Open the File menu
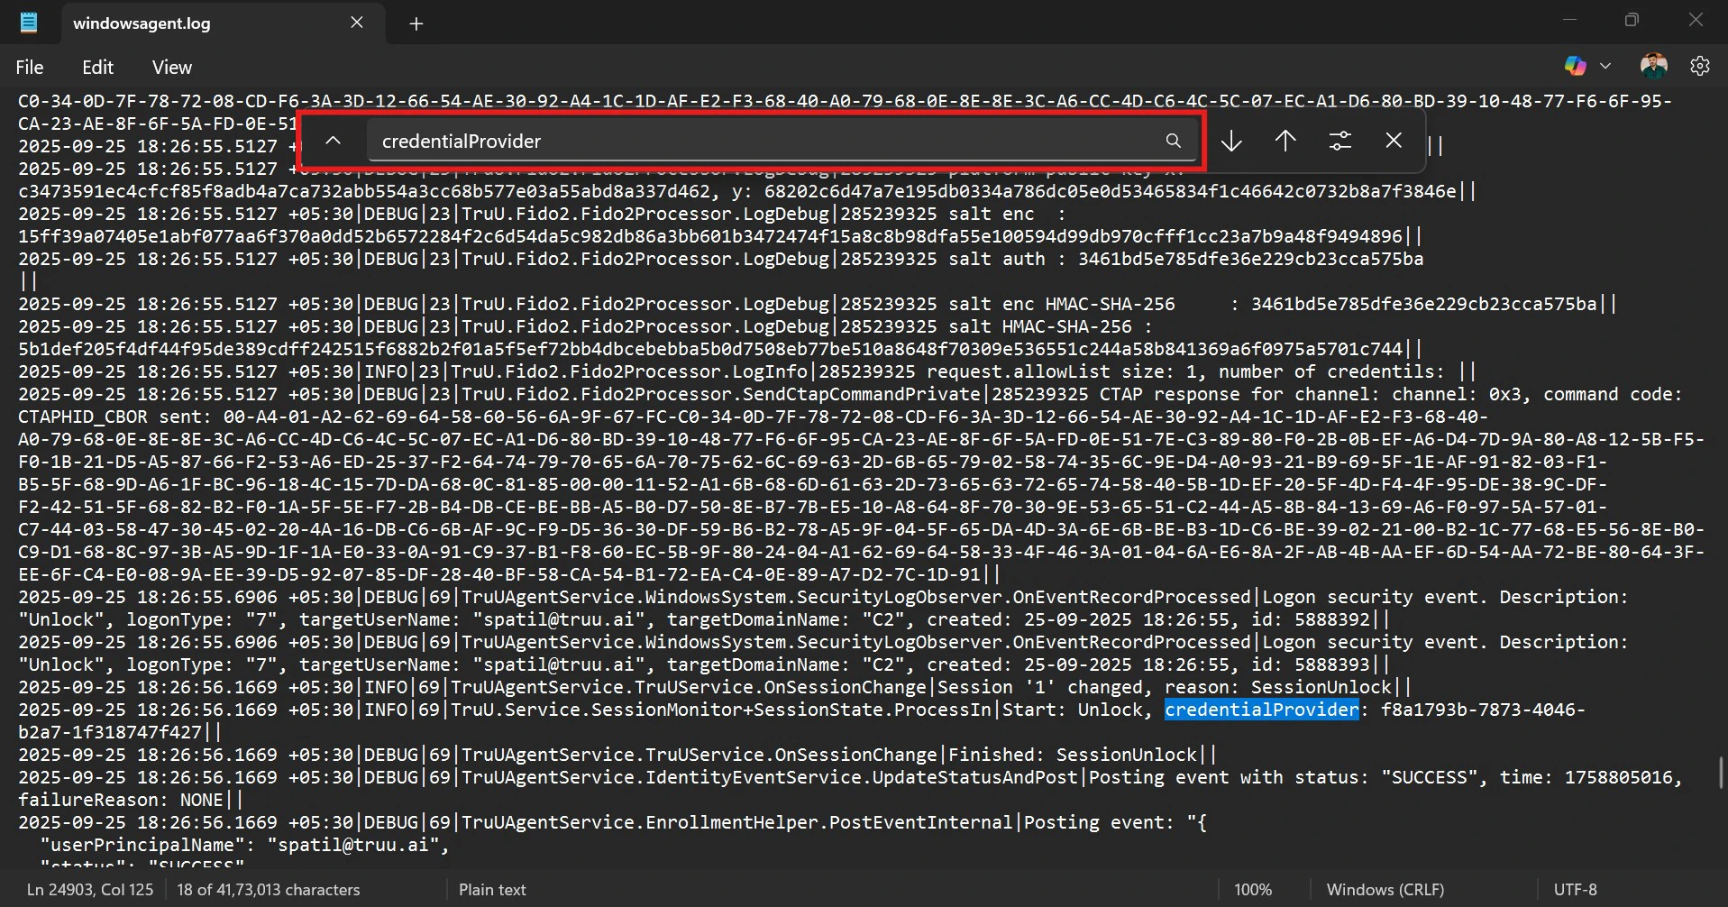The width and height of the screenshot is (1728, 907). pos(30,67)
